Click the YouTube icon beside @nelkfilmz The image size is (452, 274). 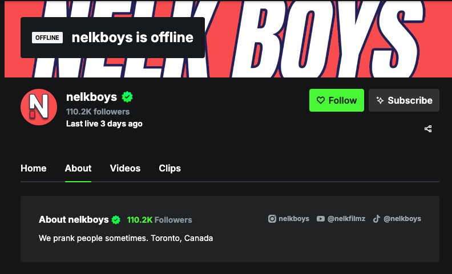click(x=321, y=219)
